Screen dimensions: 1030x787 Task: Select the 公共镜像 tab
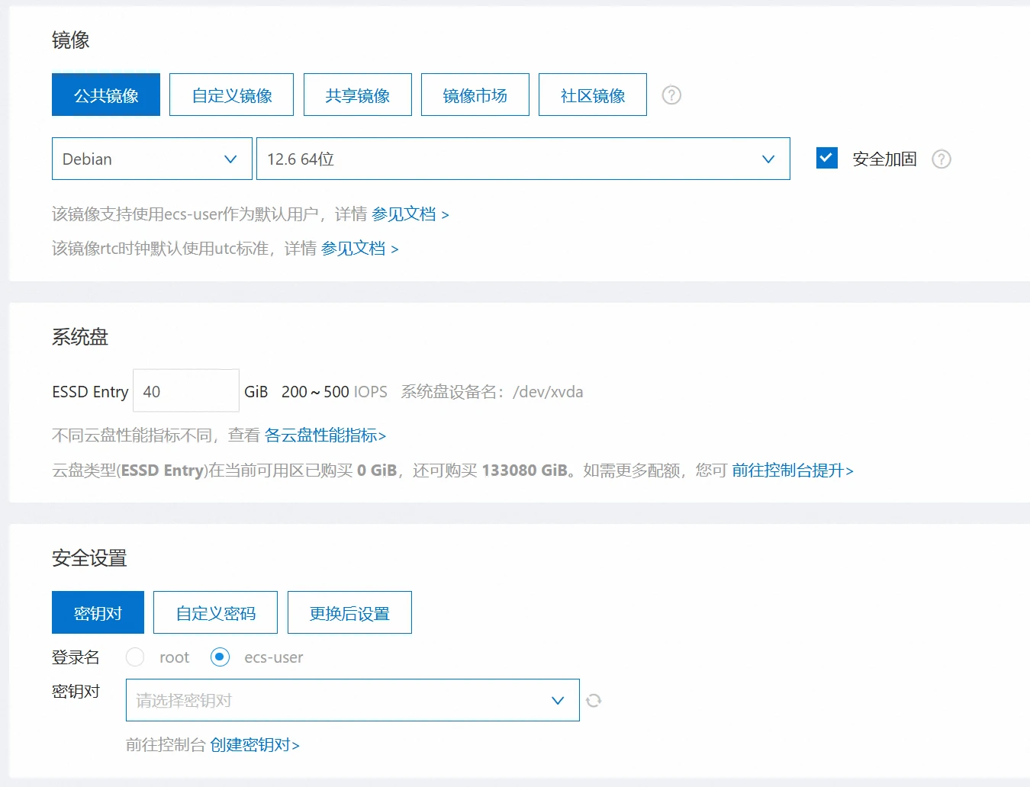click(x=105, y=95)
